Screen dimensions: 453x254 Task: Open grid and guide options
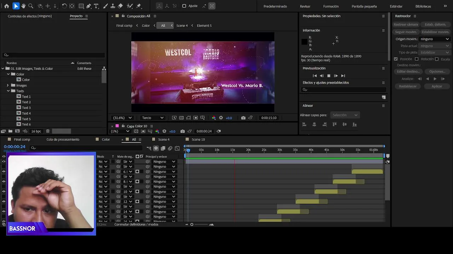(202, 118)
